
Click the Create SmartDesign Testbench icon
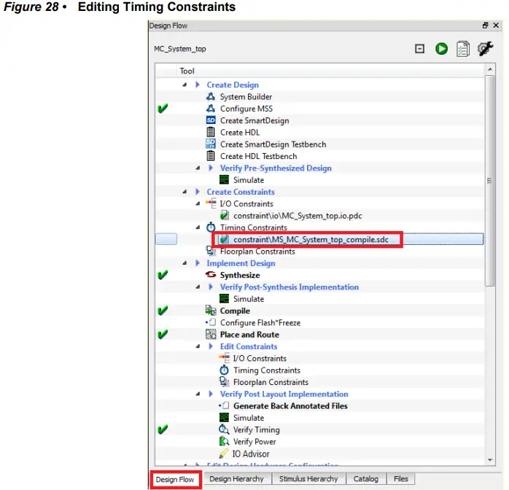point(211,144)
